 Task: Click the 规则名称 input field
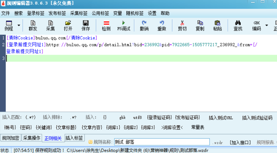[161, 142]
